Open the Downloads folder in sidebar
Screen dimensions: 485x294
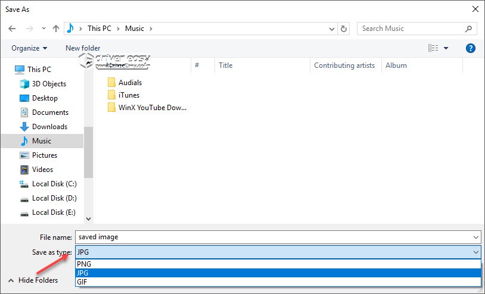(x=49, y=127)
